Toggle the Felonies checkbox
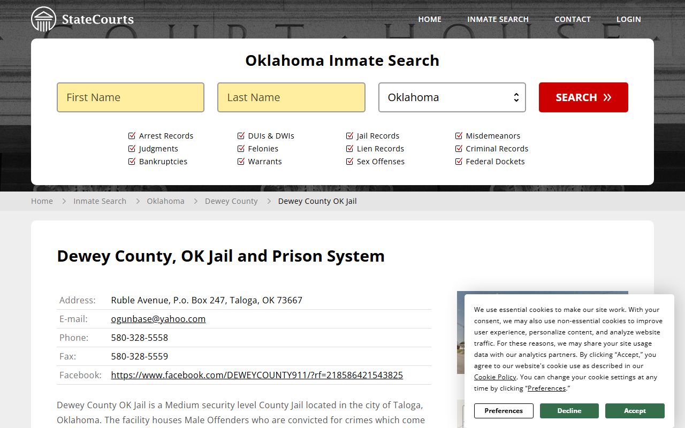This screenshot has width=685, height=428. point(241,149)
